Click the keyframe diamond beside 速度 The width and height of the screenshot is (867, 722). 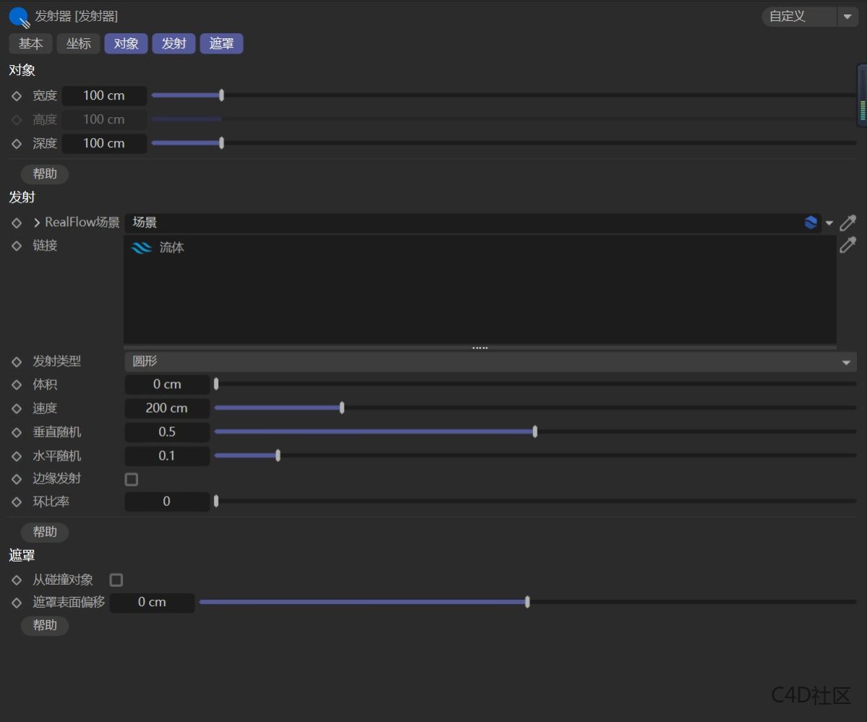pyautogui.click(x=16, y=408)
